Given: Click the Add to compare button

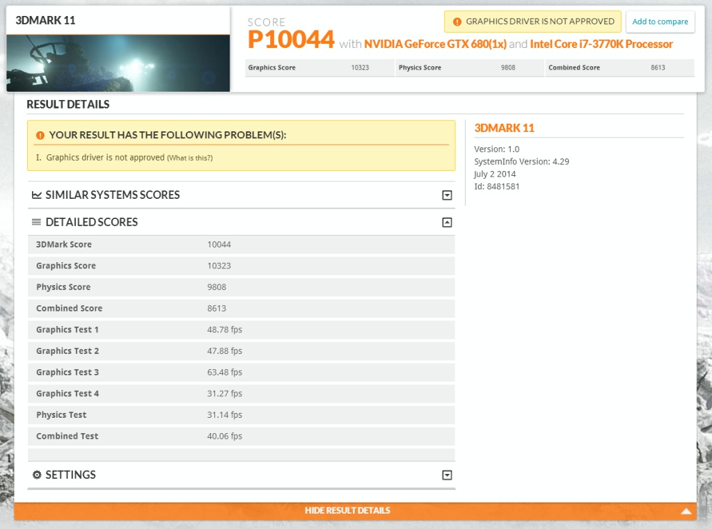Looking at the screenshot, I should pyautogui.click(x=660, y=22).
